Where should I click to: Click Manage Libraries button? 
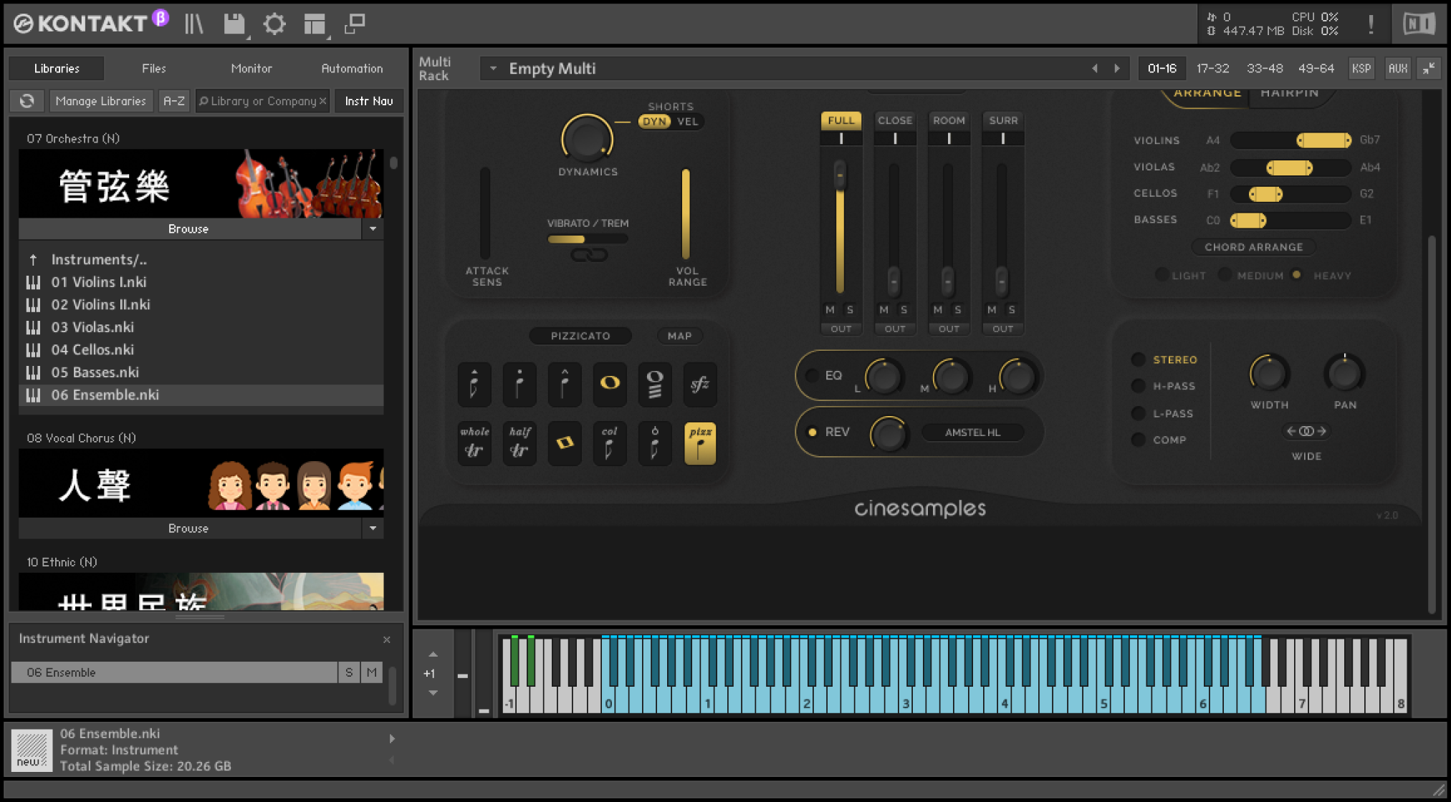pyautogui.click(x=100, y=101)
